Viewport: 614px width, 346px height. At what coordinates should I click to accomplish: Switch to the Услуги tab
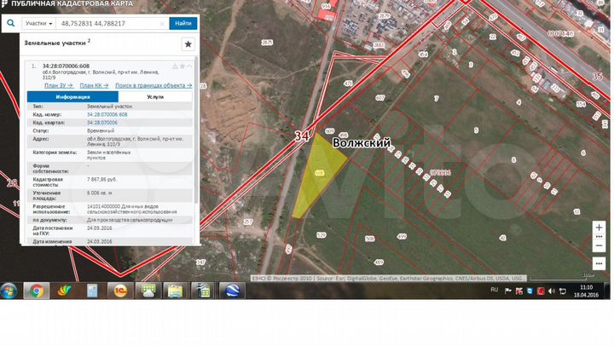(154, 97)
